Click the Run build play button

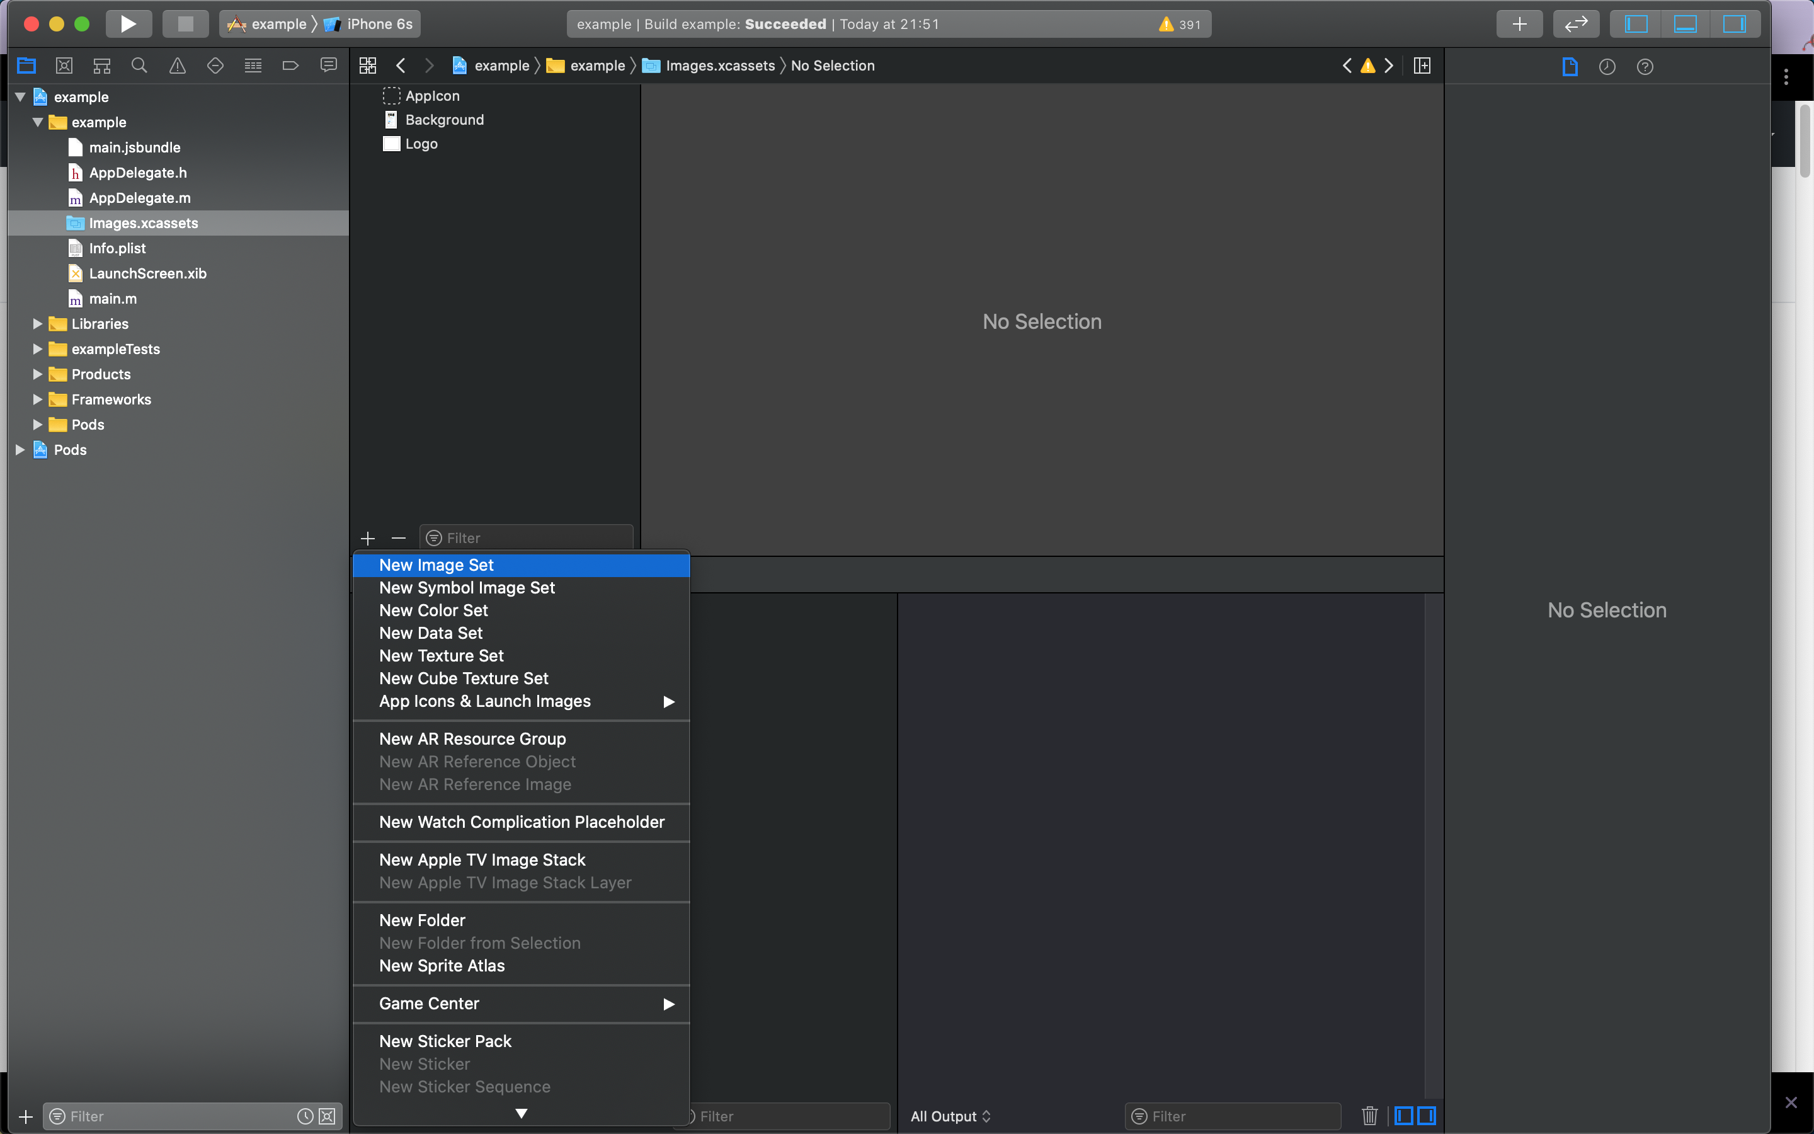128,24
